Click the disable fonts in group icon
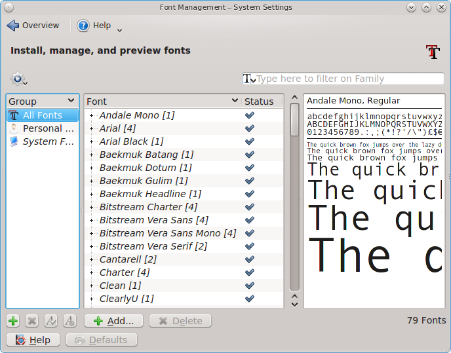 coord(70,321)
